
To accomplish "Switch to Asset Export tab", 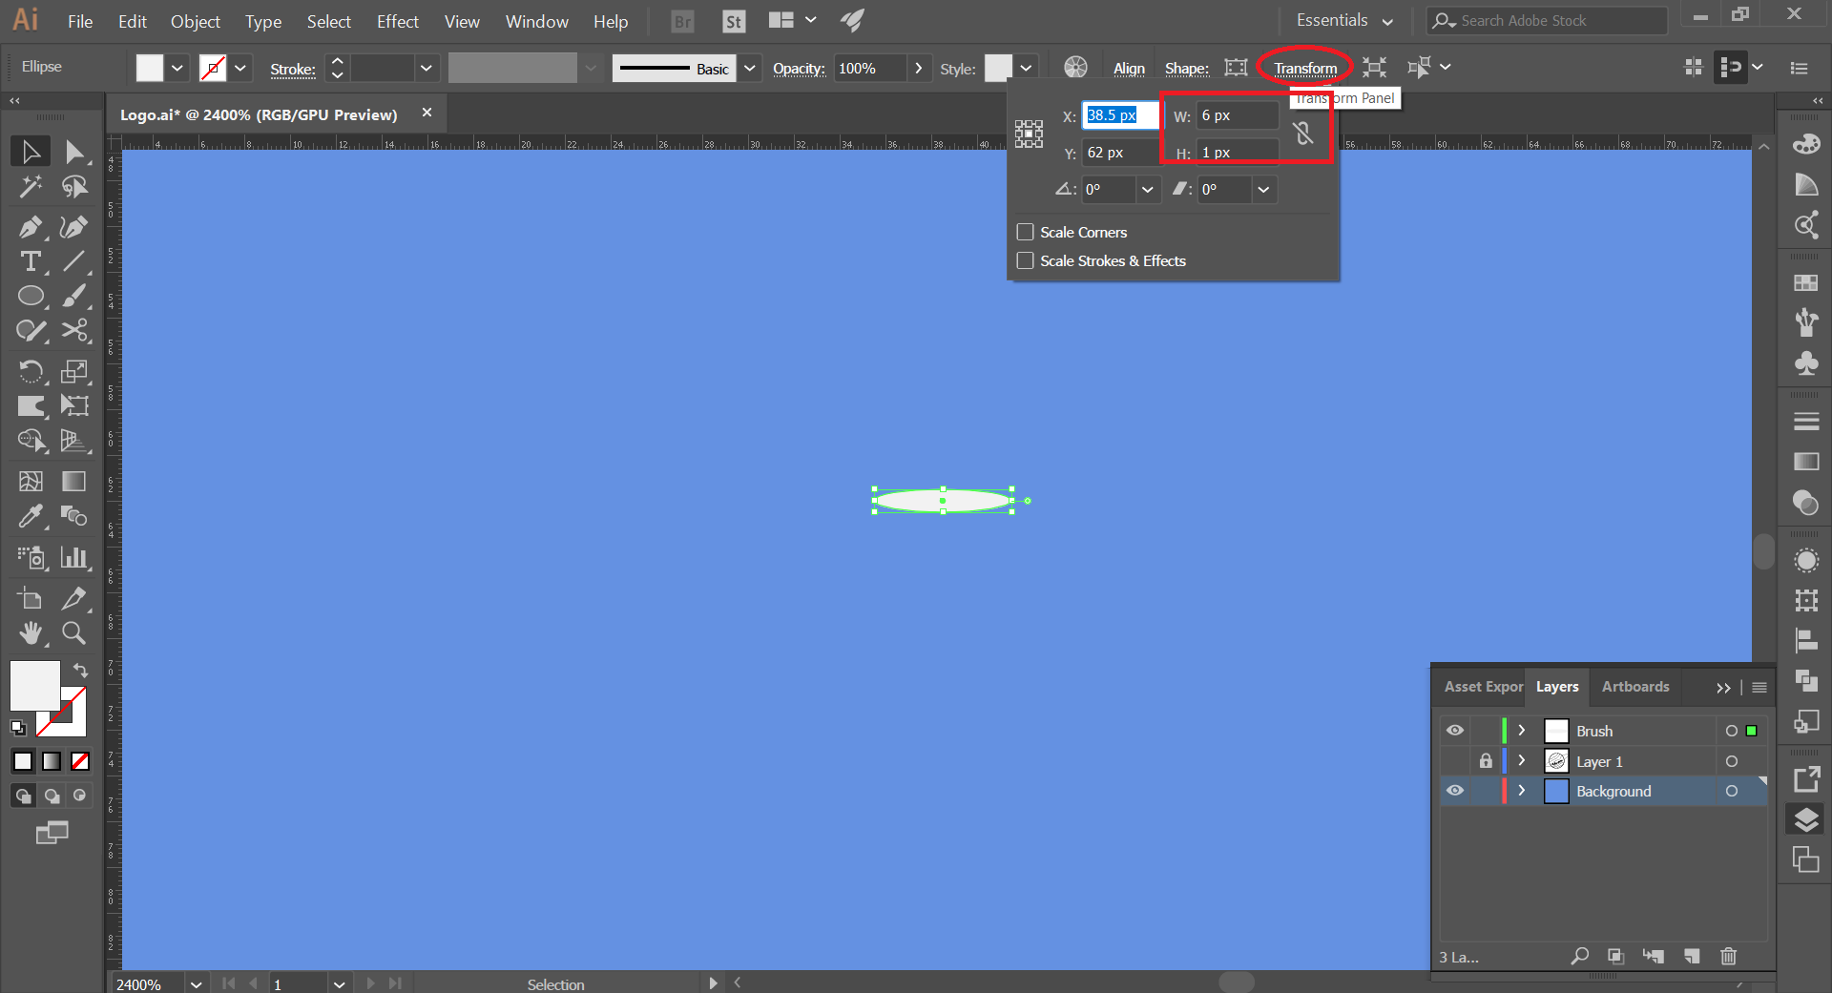I will (1483, 686).
